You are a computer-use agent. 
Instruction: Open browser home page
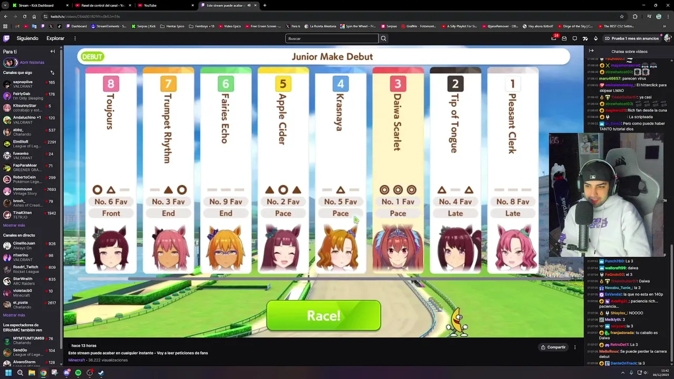click(34, 16)
